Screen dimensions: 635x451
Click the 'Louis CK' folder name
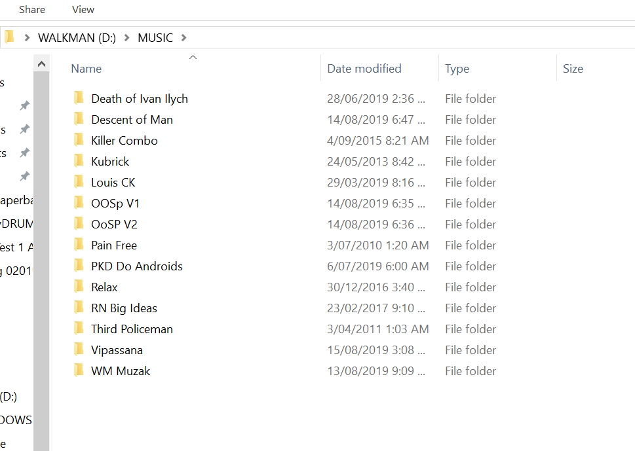tap(113, 183)
